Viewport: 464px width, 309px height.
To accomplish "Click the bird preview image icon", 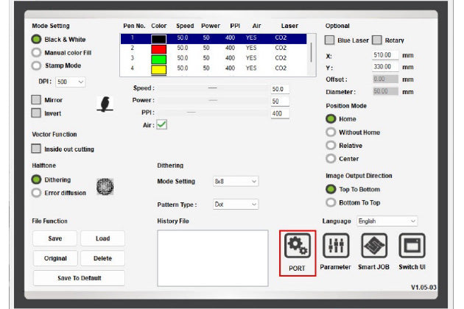I will (x=106, y=105).
